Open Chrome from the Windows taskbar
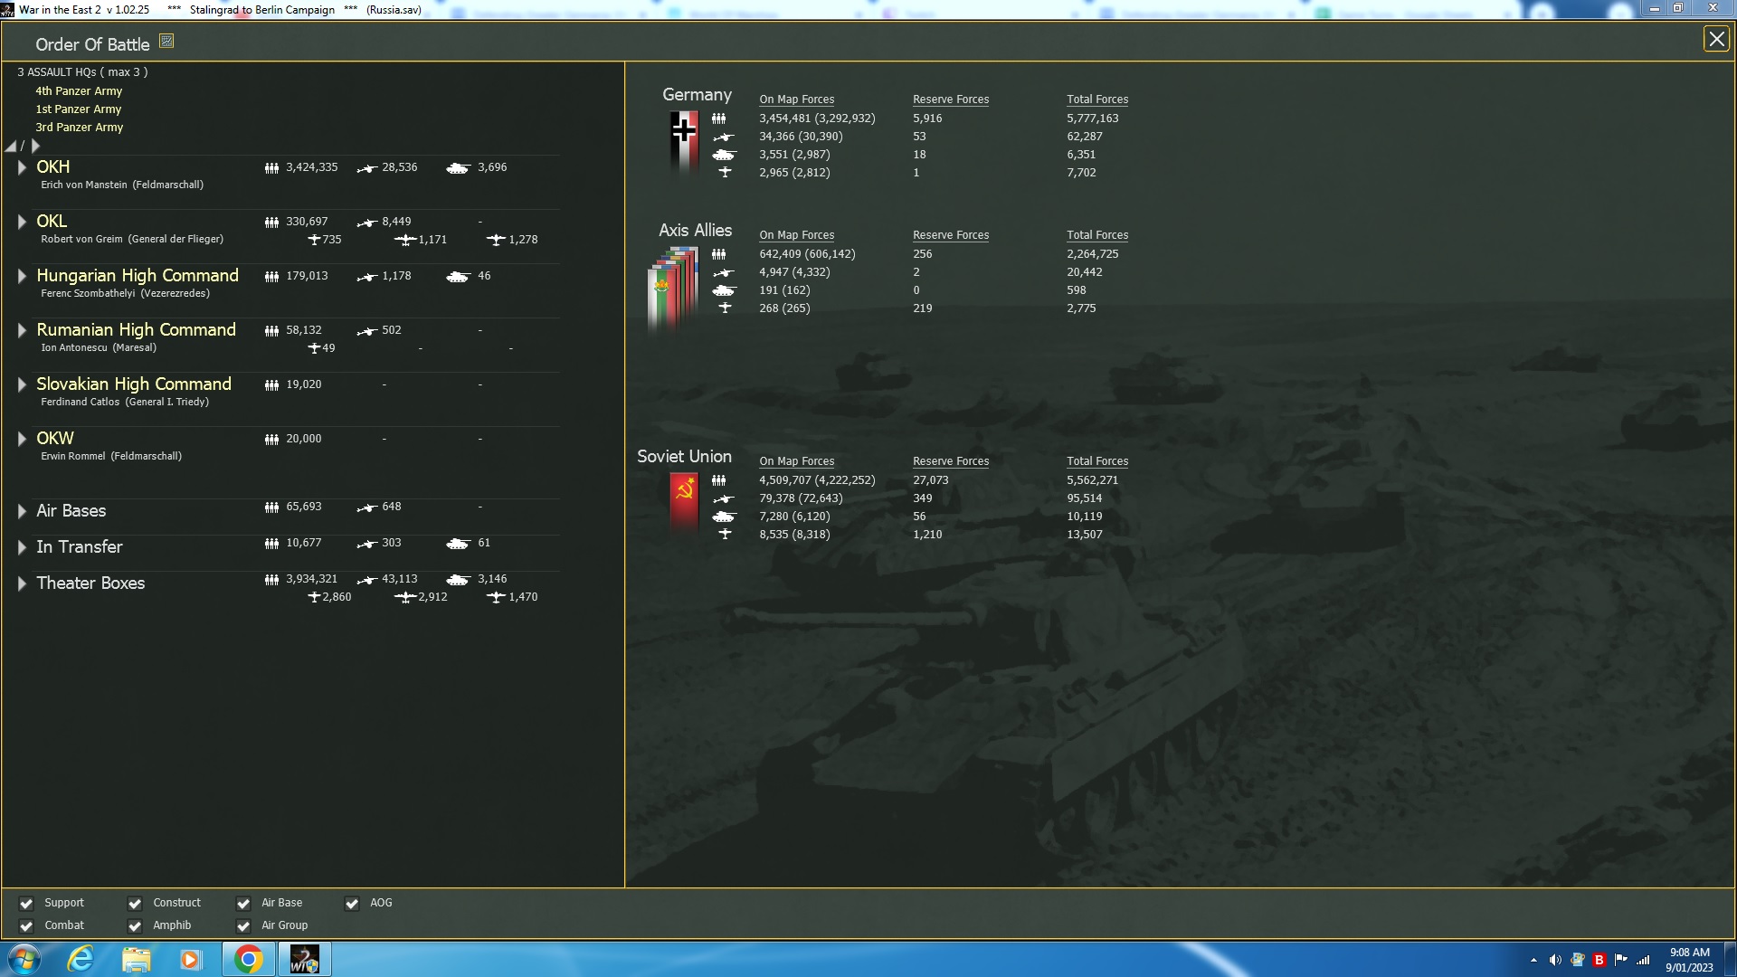Screen dimensions: 1737x977 [248, 959]
